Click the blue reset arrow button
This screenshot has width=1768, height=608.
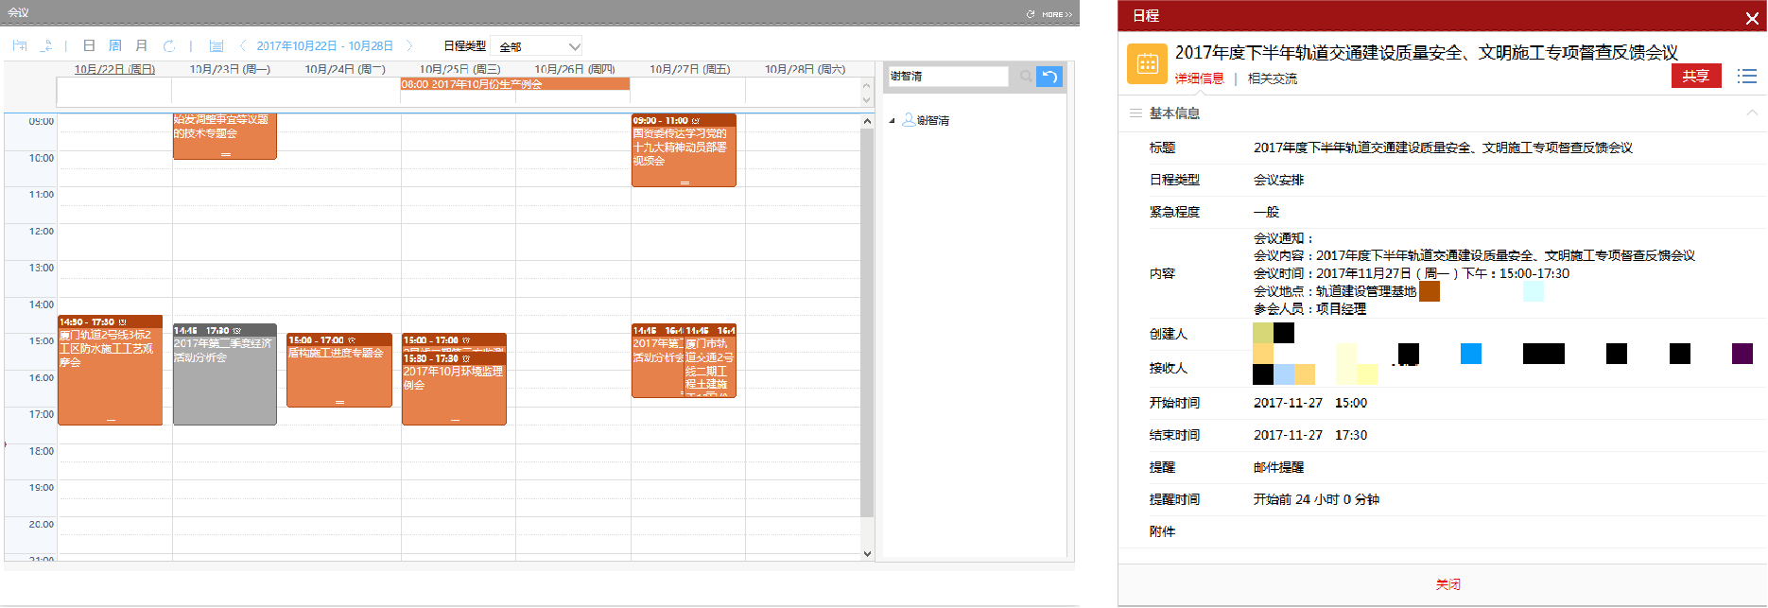click(x=1049, y=77)
